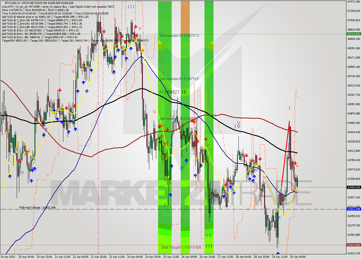
Task: Click the 67472.40 price axis label
Action: point(354,1)
